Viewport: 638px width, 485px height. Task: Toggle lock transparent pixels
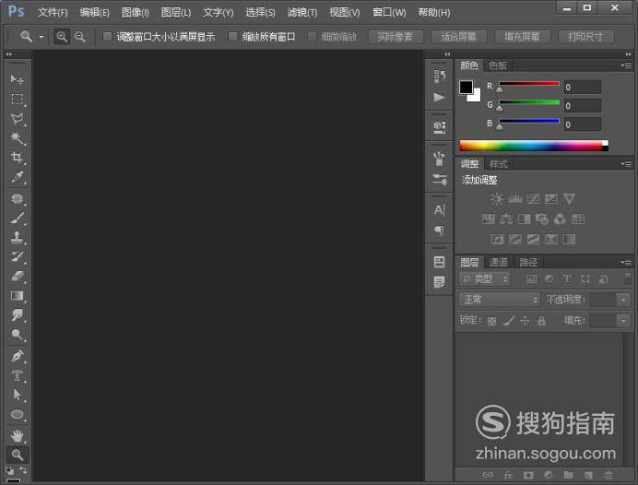[491, 321]
